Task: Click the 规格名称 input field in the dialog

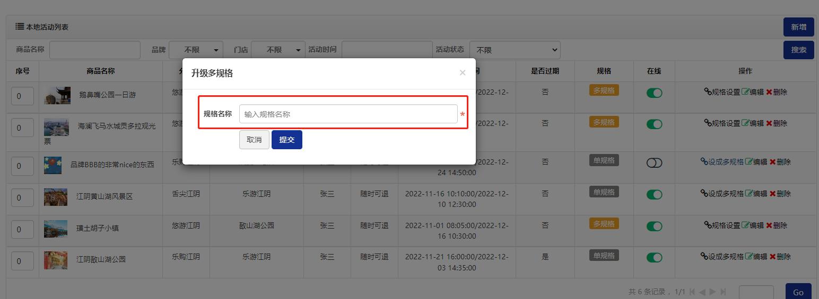Action: click(x=348, y=114)
